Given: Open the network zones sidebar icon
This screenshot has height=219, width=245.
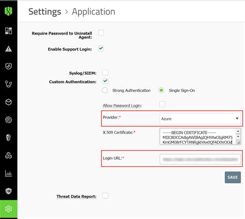Looking at the screenshot, I should point(8,84).
